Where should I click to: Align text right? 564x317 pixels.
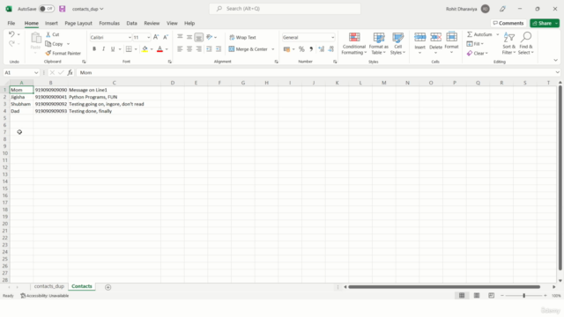click(198, 49)
